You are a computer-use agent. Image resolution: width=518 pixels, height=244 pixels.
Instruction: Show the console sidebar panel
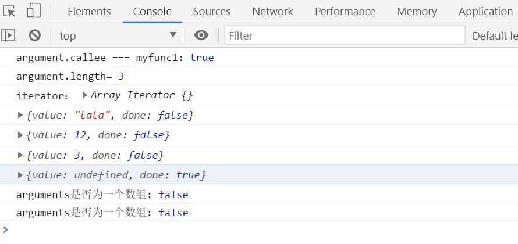(8, 35)
